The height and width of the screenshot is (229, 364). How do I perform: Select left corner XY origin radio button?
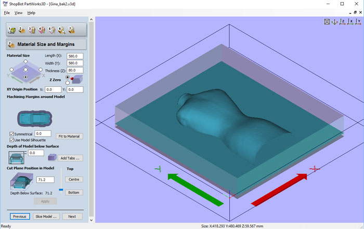11,70
